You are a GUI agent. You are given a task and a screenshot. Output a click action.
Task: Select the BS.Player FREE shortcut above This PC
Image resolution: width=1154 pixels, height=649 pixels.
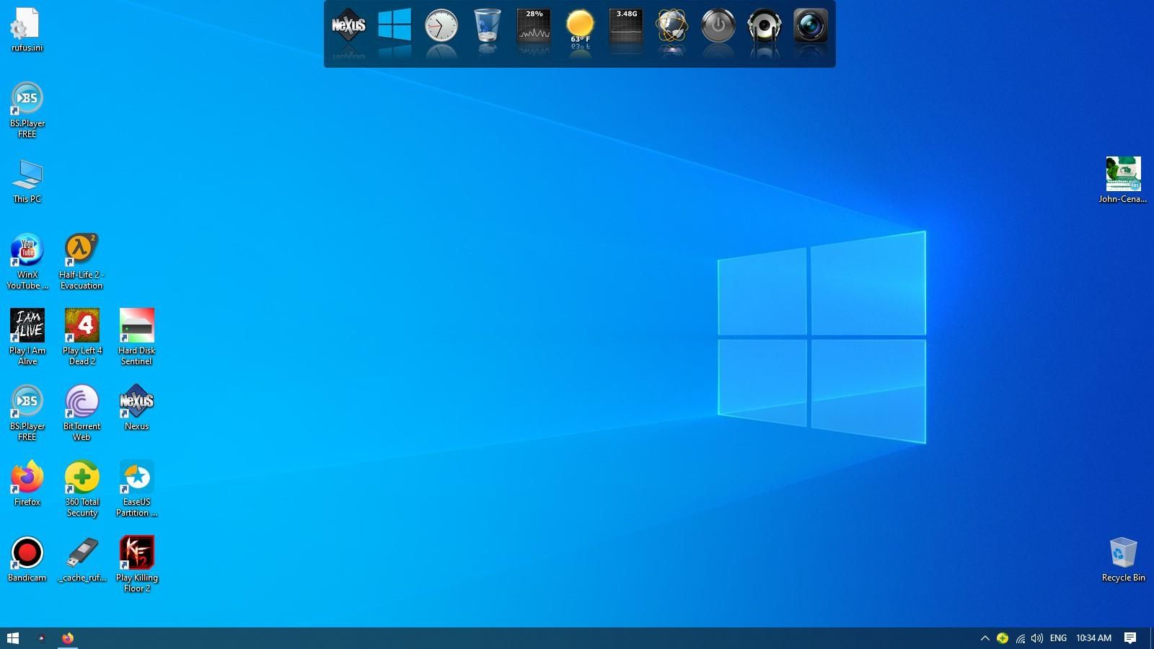coord(27,110)
